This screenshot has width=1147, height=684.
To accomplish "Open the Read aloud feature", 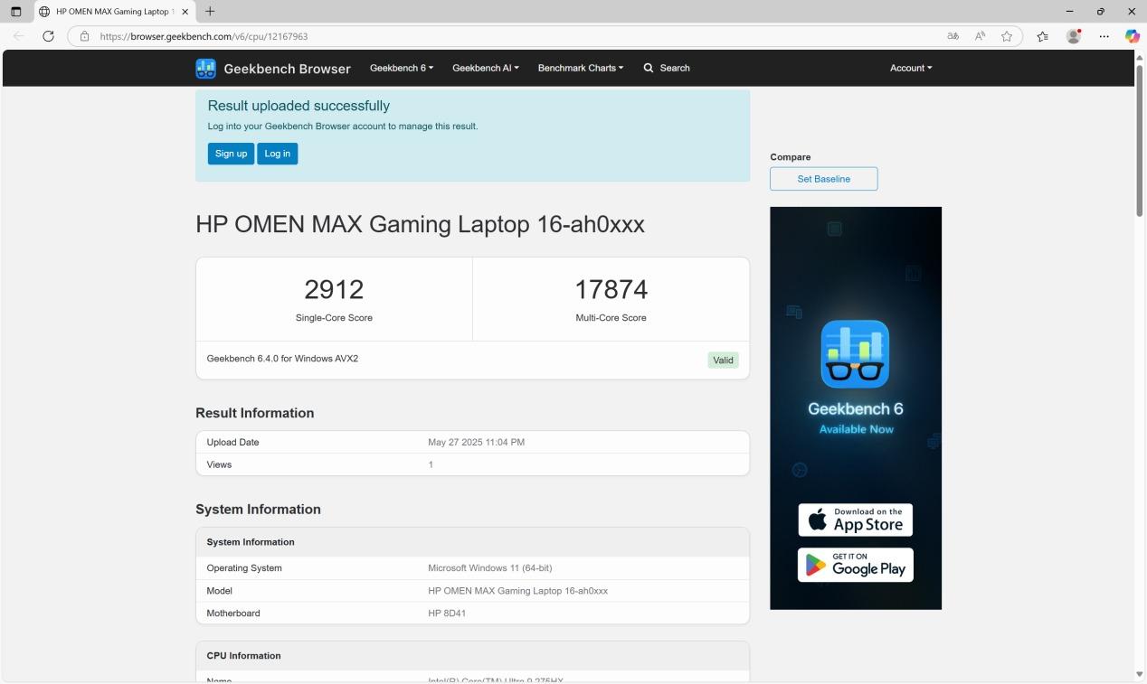I will [979, 36].
